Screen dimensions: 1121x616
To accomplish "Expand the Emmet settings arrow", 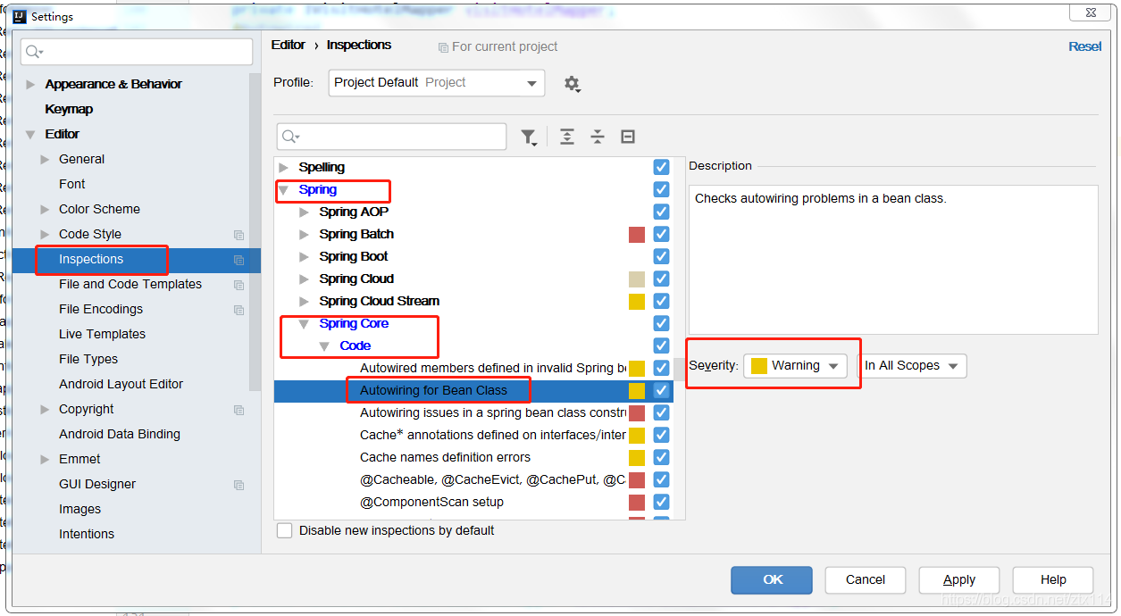I will tap(46, 459).
